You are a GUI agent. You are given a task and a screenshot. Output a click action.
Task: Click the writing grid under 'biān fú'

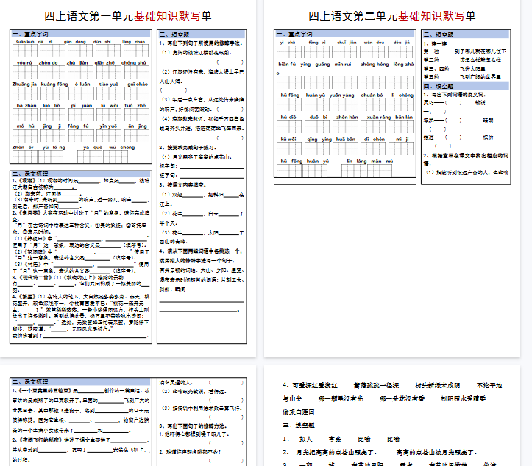pos(288,82)
